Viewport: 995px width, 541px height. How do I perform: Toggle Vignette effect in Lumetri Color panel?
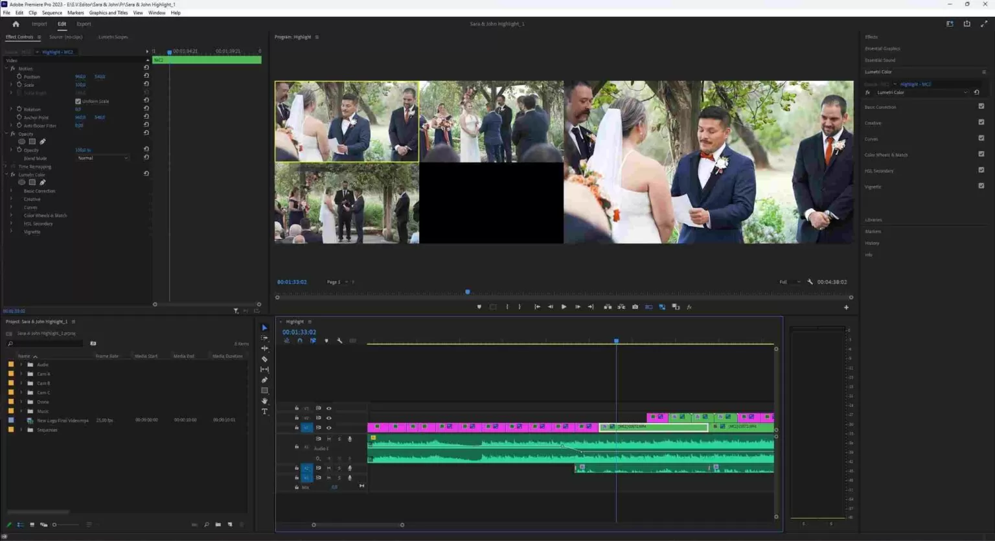981,186
